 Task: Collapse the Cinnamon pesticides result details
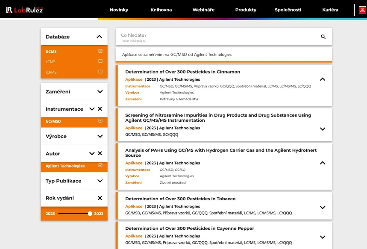(323, 79)
